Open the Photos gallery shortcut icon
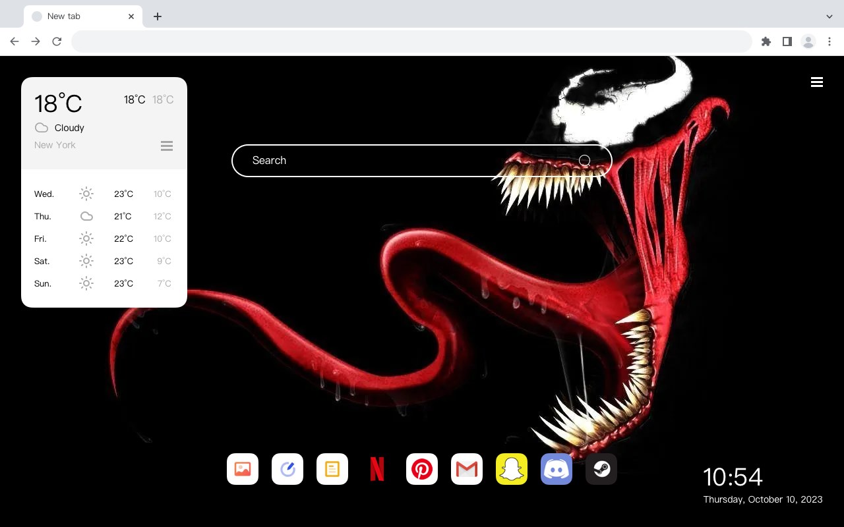Screen dimensions: 844x527 [243, 469]
